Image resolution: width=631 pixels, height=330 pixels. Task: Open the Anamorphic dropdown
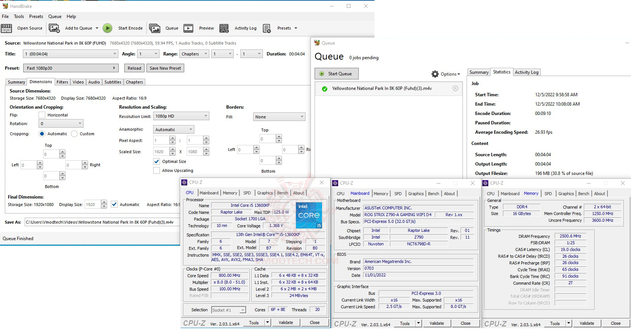click(x=173, y=130)
